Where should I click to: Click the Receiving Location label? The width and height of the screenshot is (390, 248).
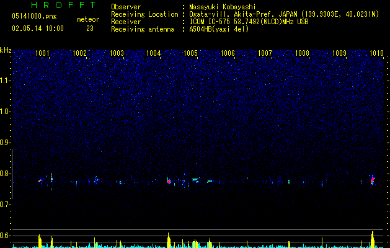point(144,14)
